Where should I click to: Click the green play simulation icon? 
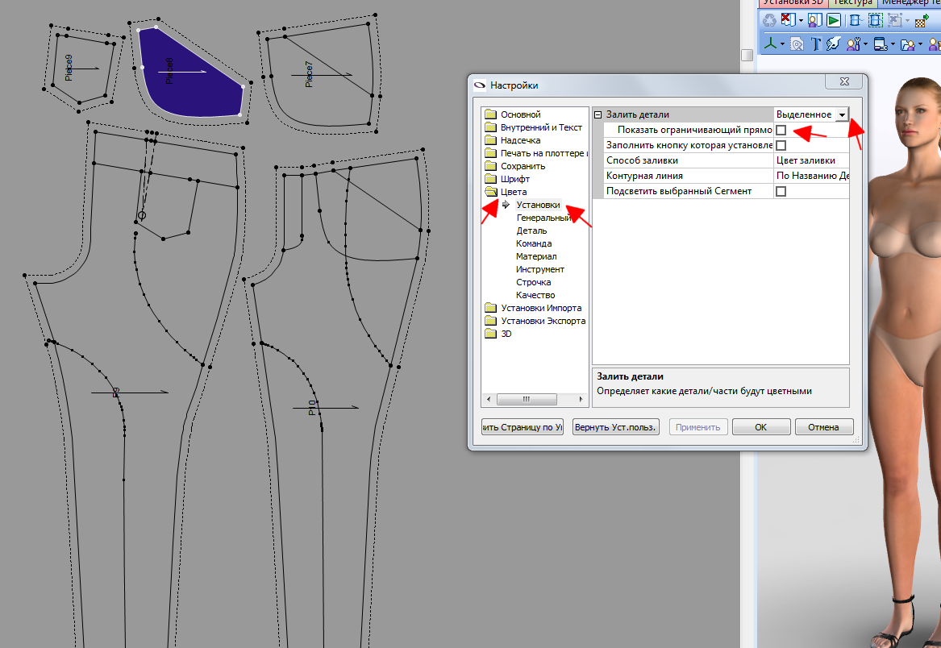coord(835,20)
